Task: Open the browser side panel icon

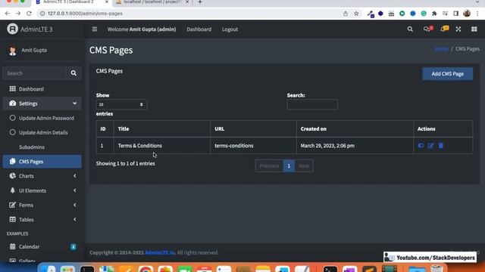Action: tap(455, 14)
